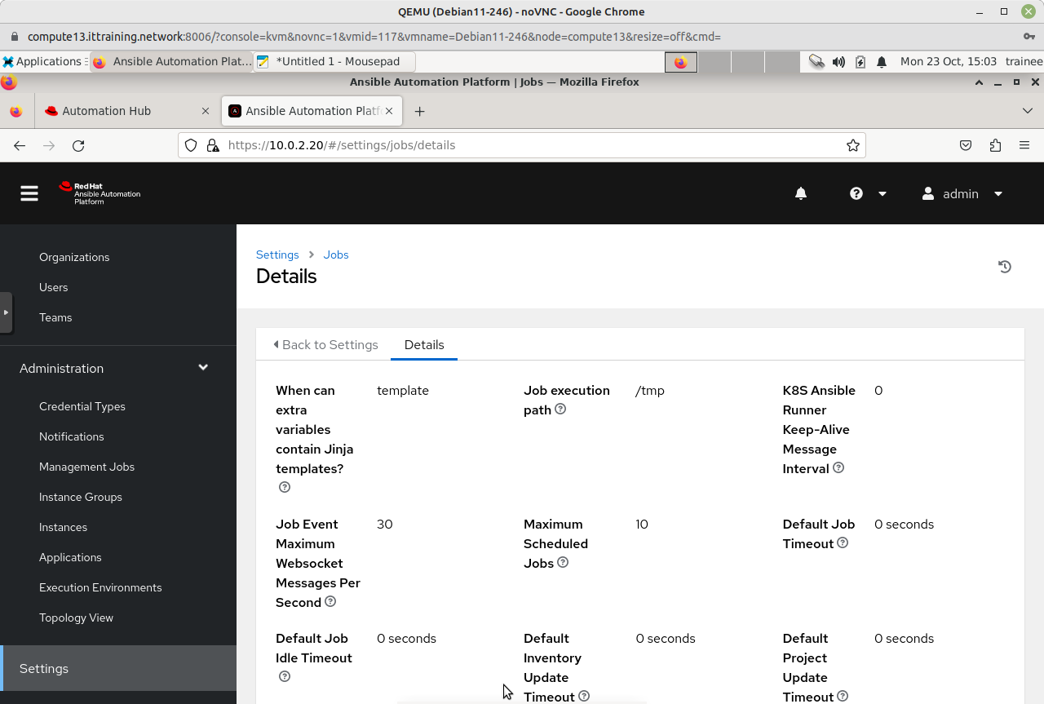1044x704 pixels.
Task: Reload the current Firefox page
Action: pos(78,145)
